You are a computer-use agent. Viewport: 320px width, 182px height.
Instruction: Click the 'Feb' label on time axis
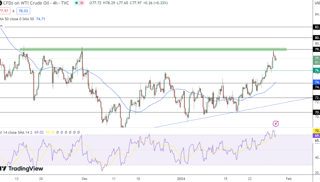[288, 179]
